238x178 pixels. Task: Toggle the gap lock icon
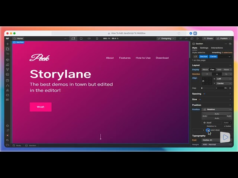230,88
